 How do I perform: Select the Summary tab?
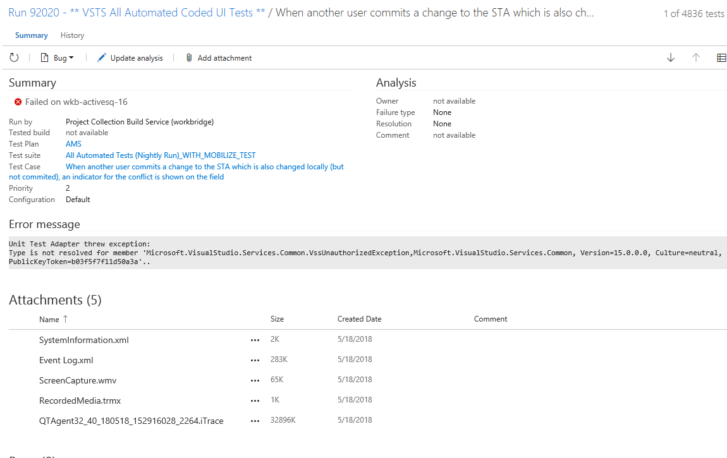31,35
